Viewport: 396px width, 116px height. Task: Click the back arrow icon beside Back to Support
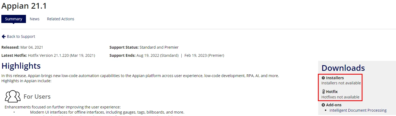coord(4,37)
